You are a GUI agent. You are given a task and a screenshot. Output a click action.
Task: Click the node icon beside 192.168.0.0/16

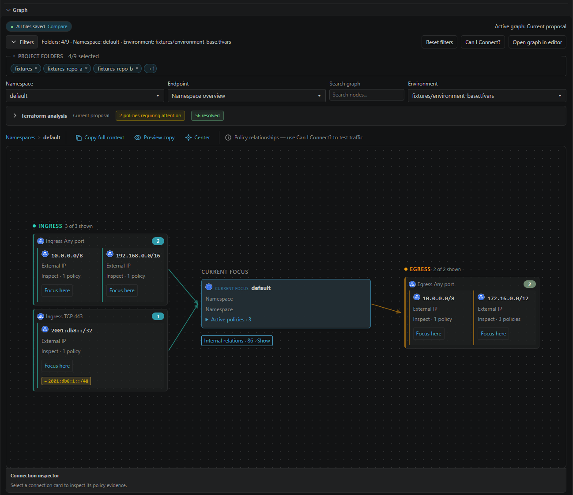[110, 254]
